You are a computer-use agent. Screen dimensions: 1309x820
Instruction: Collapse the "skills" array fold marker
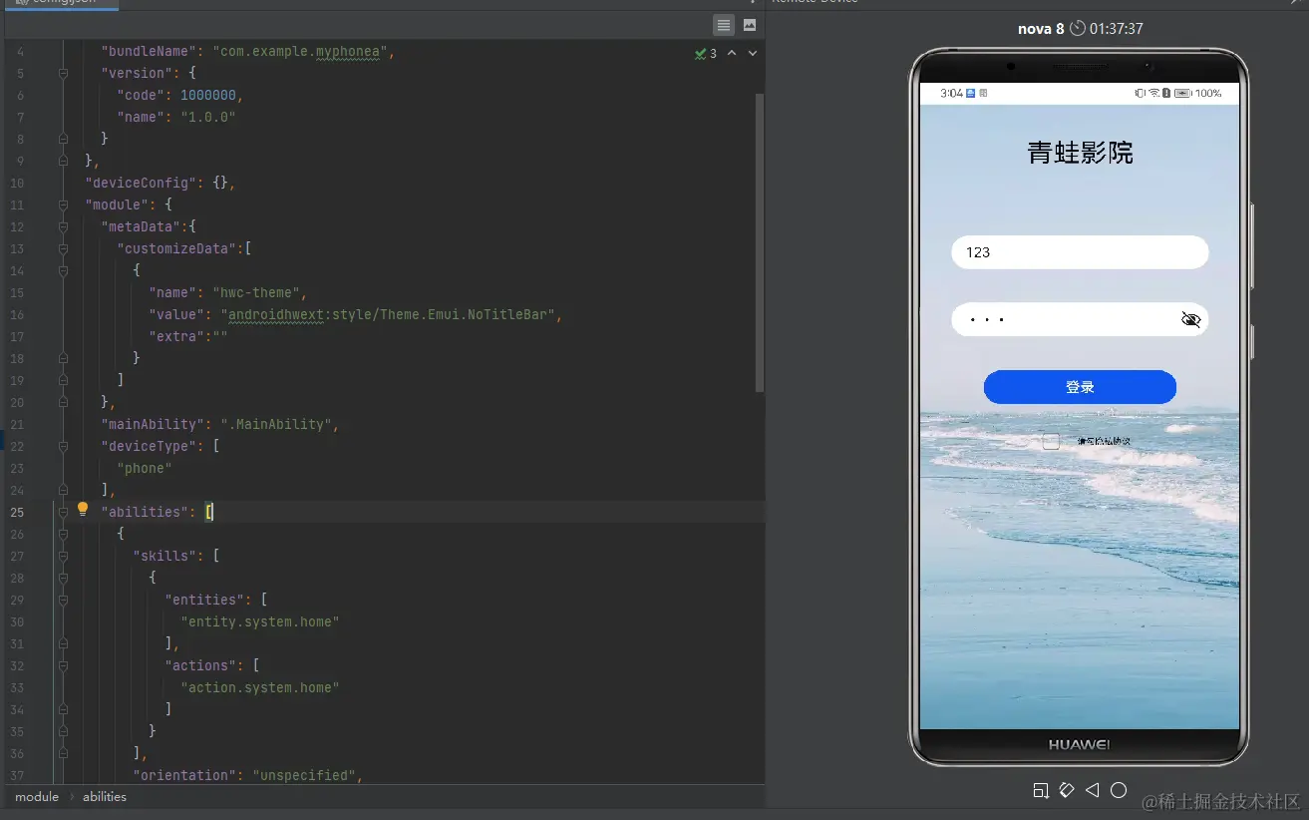pos(63,556)
